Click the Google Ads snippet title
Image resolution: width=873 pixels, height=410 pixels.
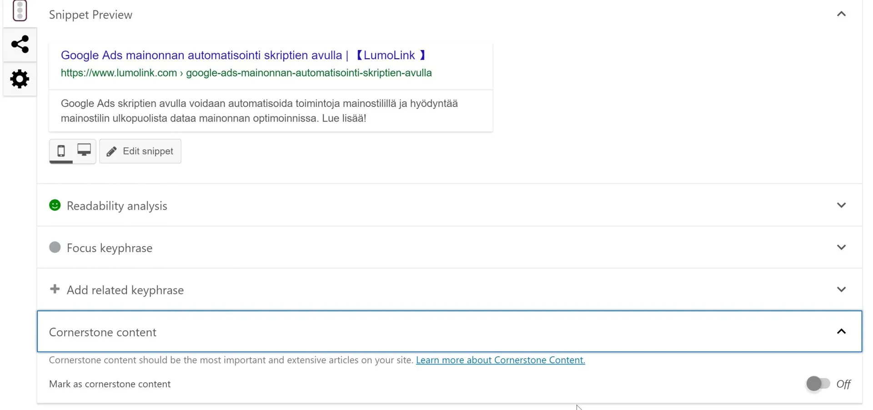pyautogui.click(x=244, y=55)
